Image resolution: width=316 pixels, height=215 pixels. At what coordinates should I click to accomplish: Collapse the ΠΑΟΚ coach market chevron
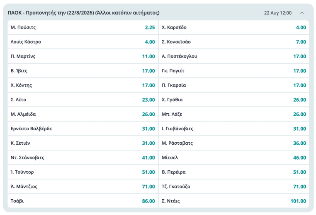[302, 13]
